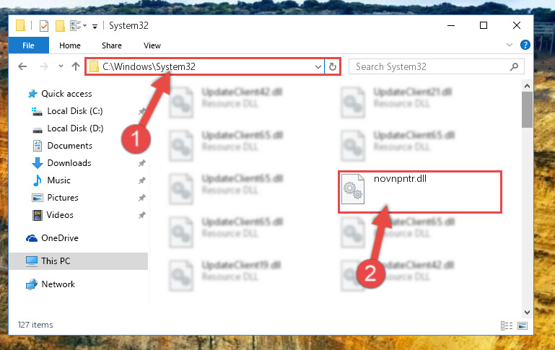555x350 pixels.
Task: Open the View ribbon tab
Action: (x=152, y=45)
